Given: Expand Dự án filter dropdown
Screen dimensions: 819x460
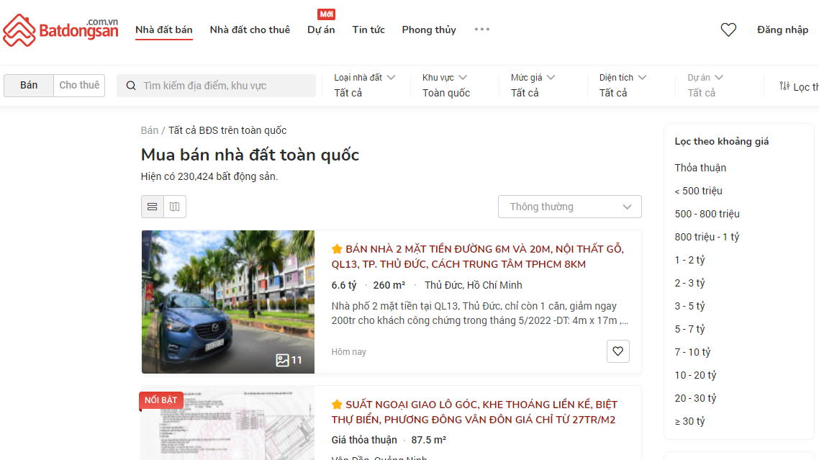Looking at the screenshot, I should (x=705, y=85).
